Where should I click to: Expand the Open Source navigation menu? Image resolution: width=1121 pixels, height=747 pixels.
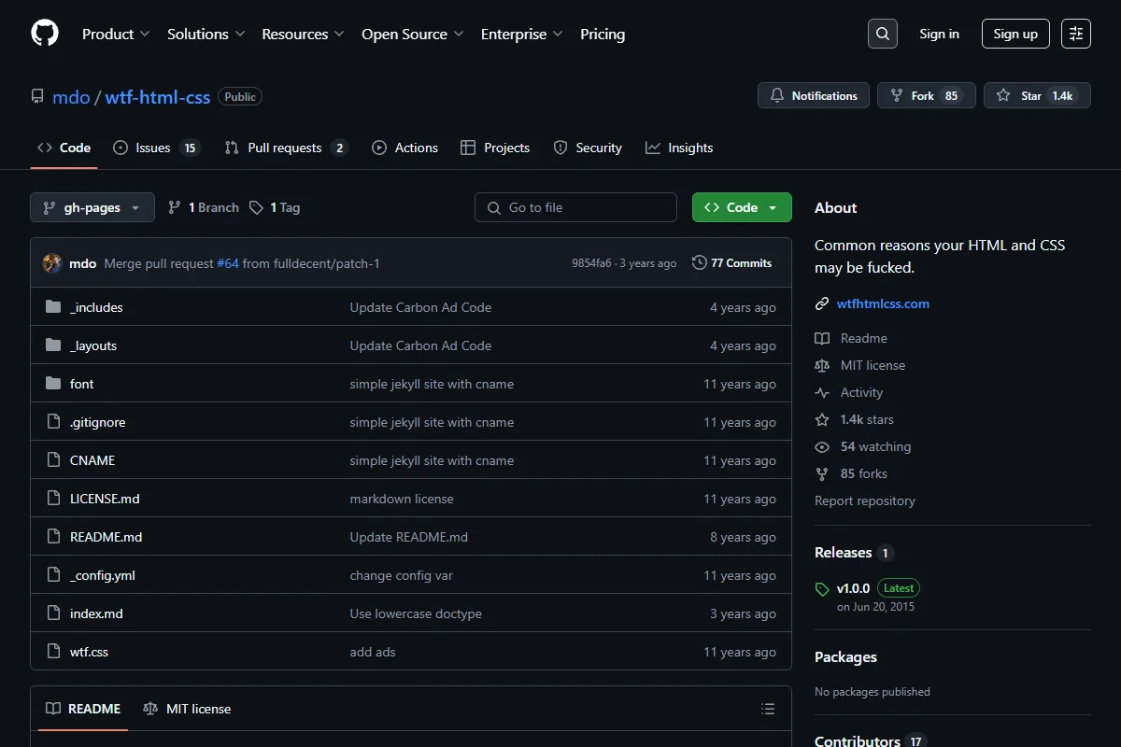pos(413,34)
